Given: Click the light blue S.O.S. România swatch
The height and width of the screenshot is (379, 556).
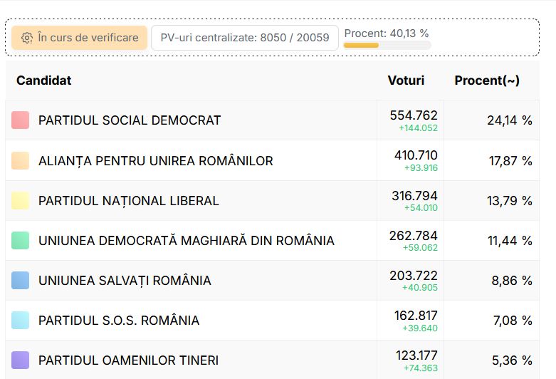Looking at the screenshot, I should click(20, 321).
